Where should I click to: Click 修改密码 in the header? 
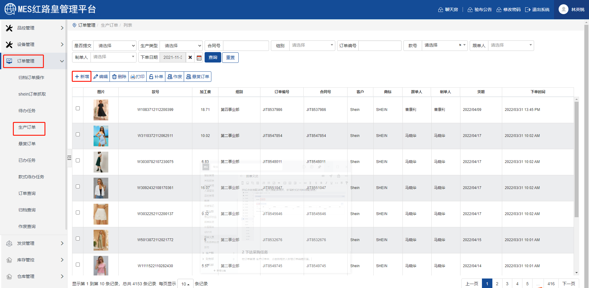pos(509,9)
